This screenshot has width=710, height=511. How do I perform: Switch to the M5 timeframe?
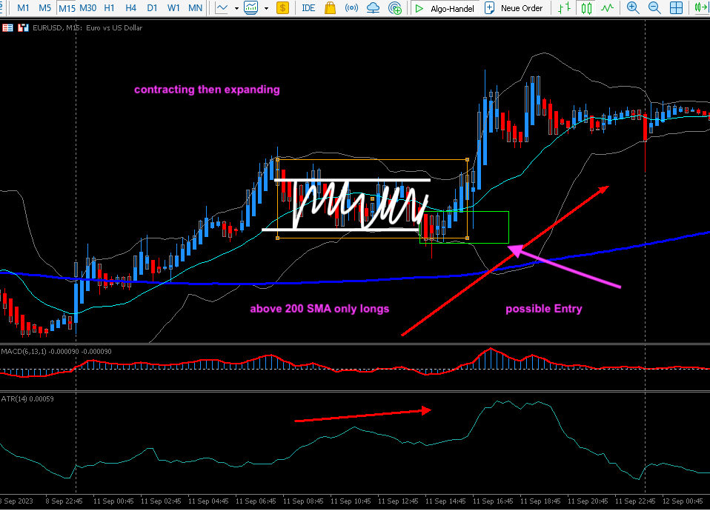44,7
